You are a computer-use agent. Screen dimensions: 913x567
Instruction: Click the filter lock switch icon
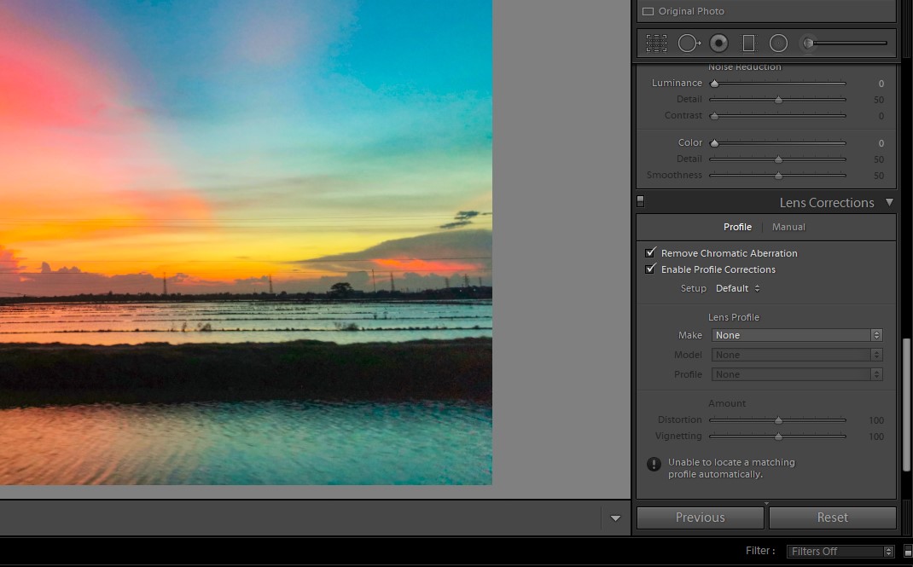pyautogui.click(x=908, y=552)
